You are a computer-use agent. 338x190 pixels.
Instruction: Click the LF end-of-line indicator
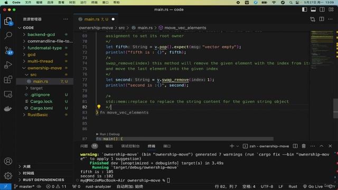(280, 186)
